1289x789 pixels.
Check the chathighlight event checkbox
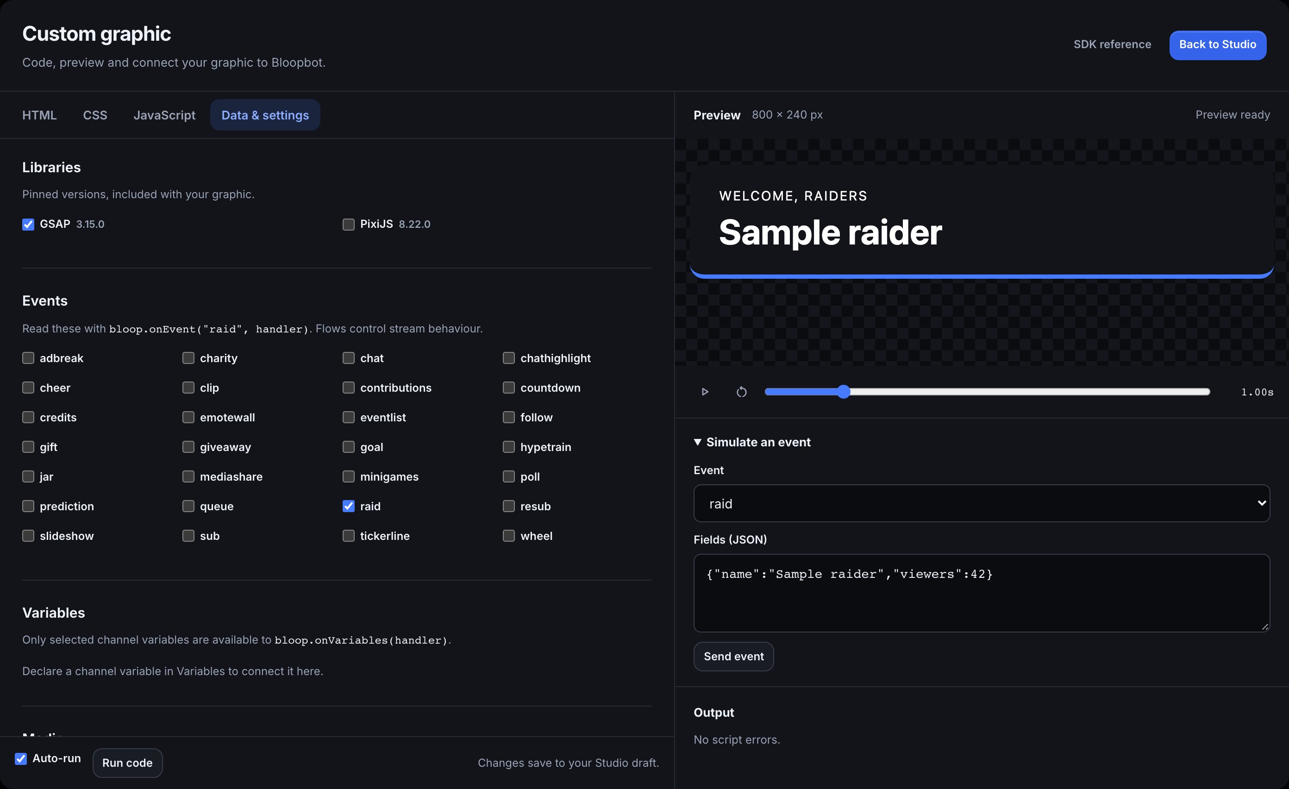click(x=508, y=358)
